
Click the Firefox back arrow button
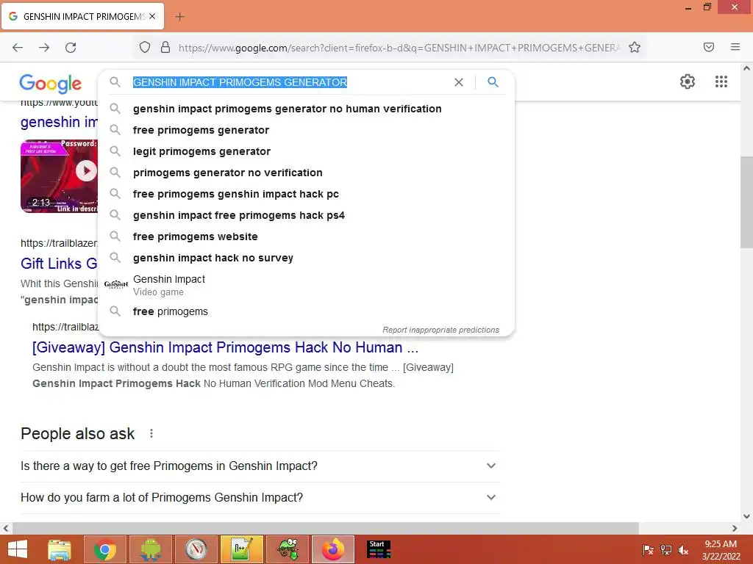tap(18, 48)
